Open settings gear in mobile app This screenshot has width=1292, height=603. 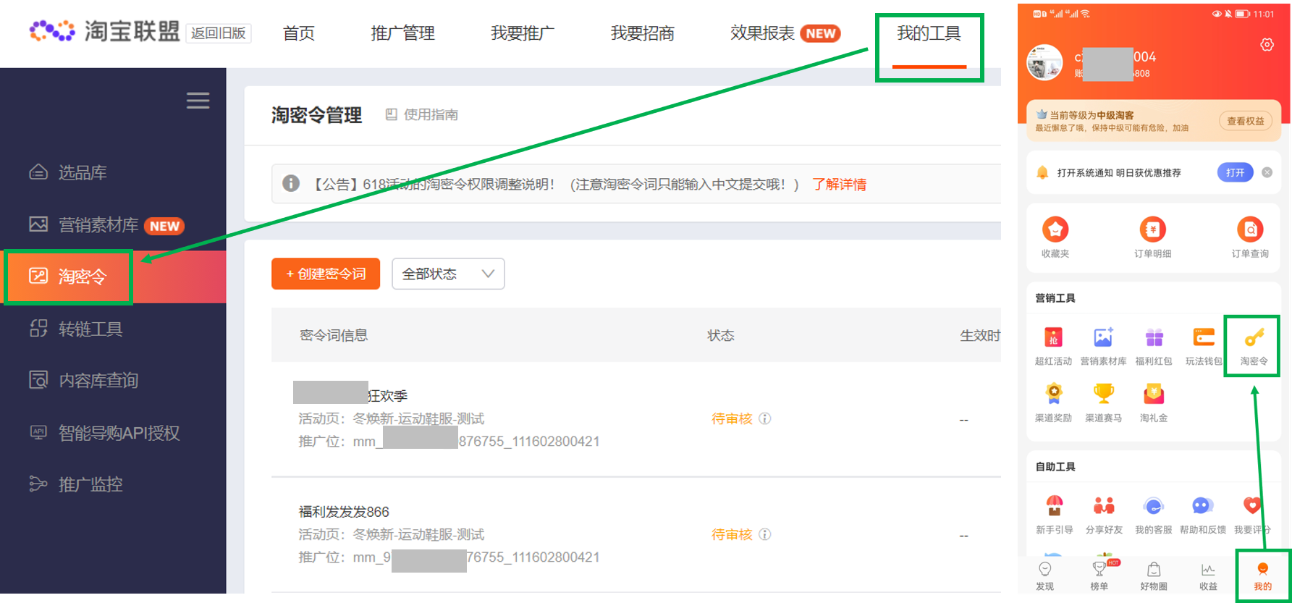(1267, 45)
